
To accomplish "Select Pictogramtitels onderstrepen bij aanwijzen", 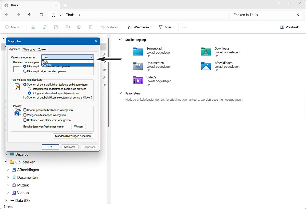I will pos(30,93).
